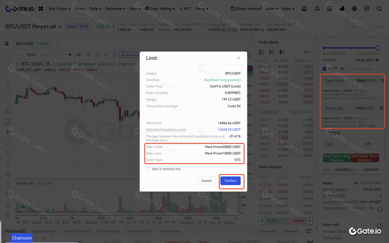Open the Trade menu

95,9
